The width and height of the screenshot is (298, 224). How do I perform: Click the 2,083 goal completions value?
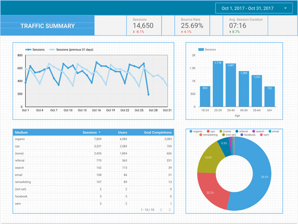coord(168,139)
